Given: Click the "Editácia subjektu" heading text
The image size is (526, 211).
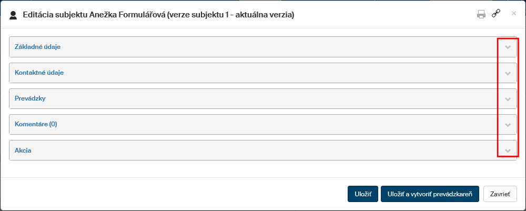Looking at the screenshot, I should pos(54,15).
